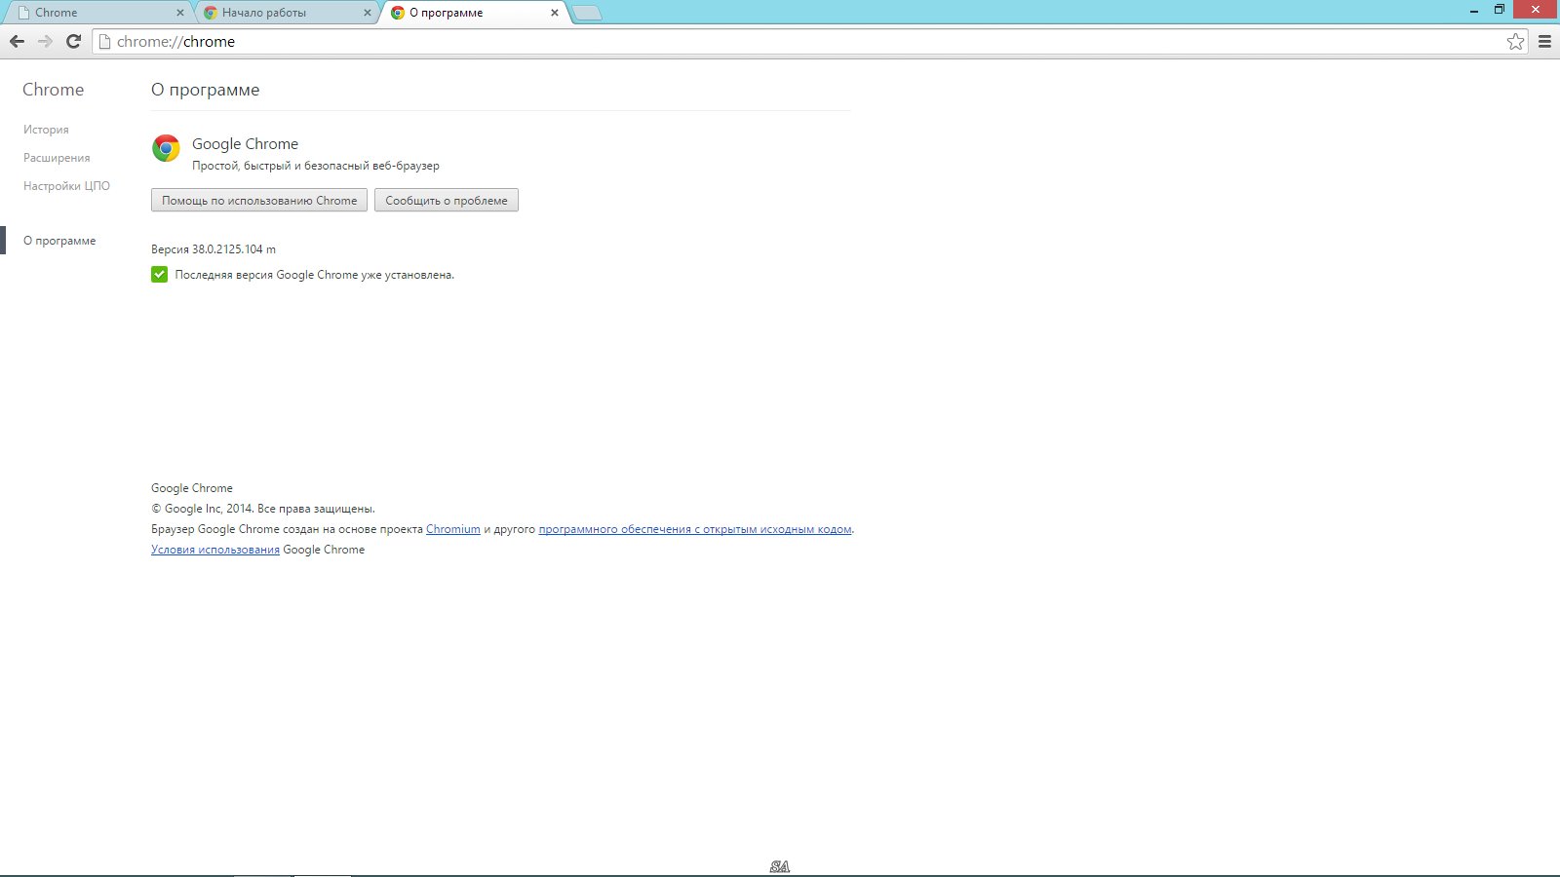Image resolution: width=1560 pixels, height=877 pixels.
Task: Close the 'Начало работы' tab
Action: pos(368,13)
